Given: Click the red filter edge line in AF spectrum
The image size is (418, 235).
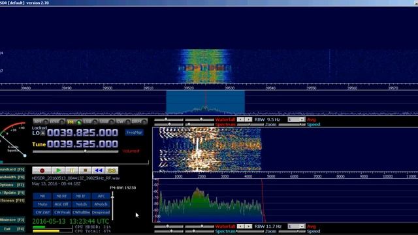Looking at the screenshot, I should [263, 200].
